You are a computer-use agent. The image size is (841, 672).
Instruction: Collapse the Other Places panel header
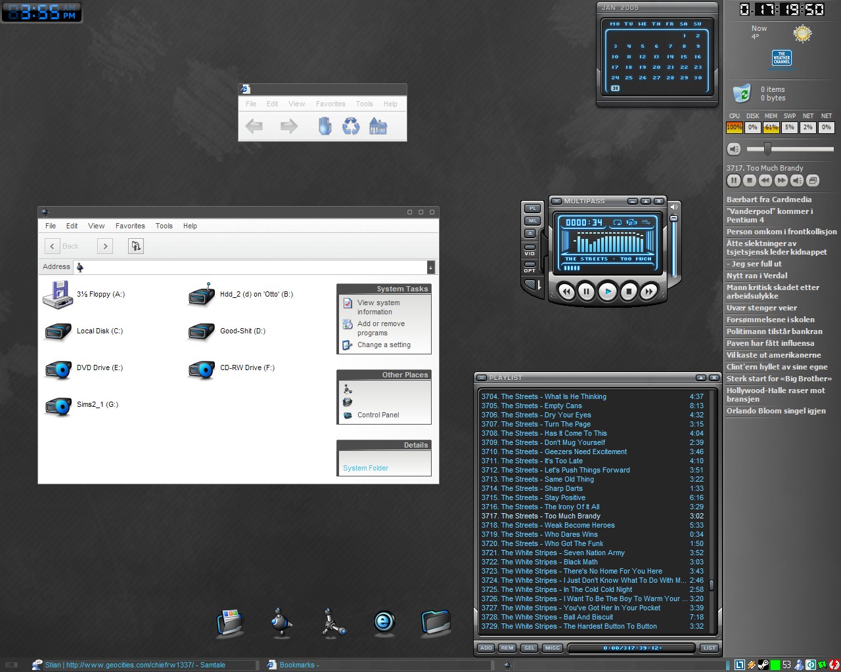[x=384, y=375]
